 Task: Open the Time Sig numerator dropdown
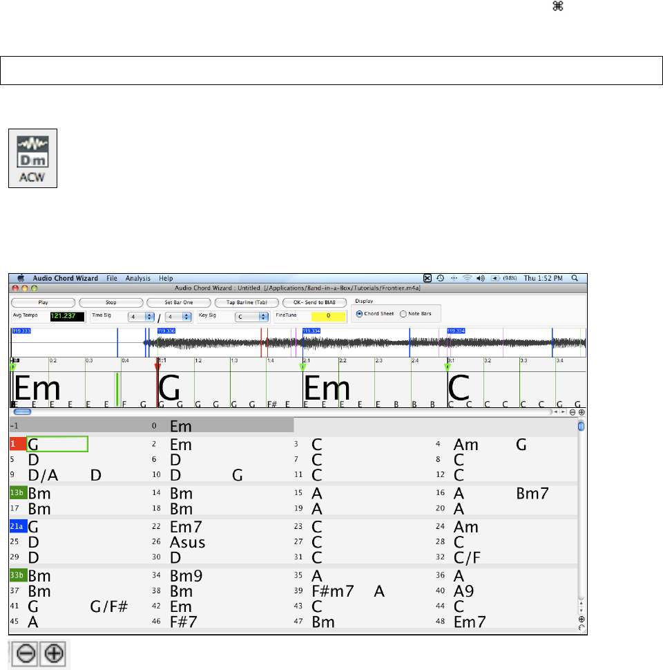point(142,316)
